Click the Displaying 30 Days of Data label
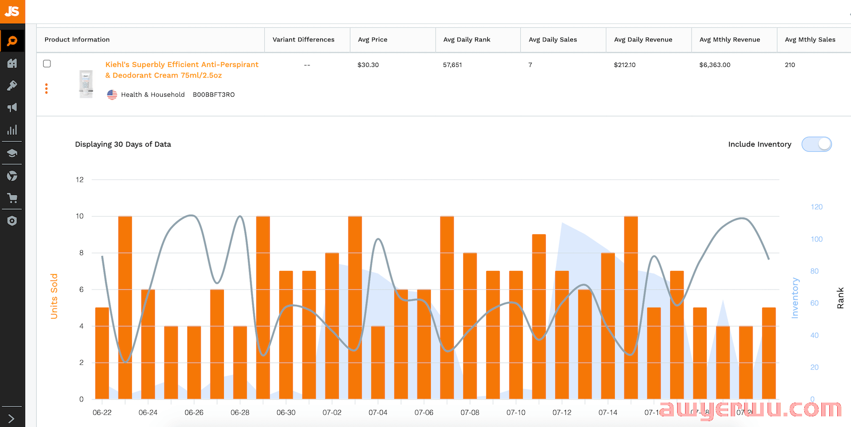Screen dimensions: 851x427 (123, 144)
